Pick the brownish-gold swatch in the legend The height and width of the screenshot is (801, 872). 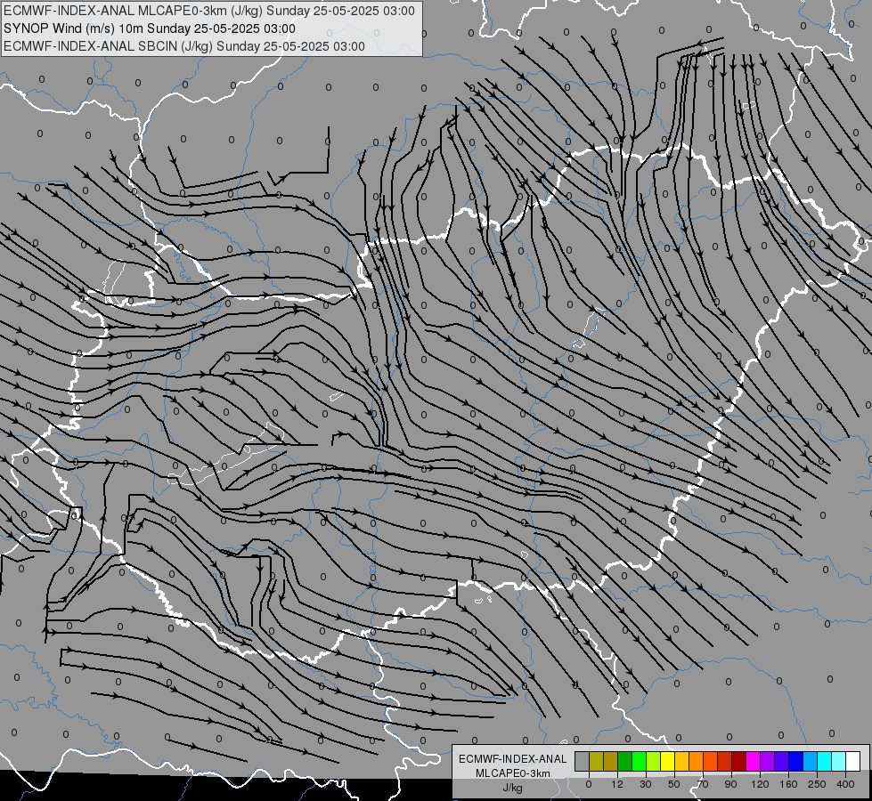(x=611, y=761)
